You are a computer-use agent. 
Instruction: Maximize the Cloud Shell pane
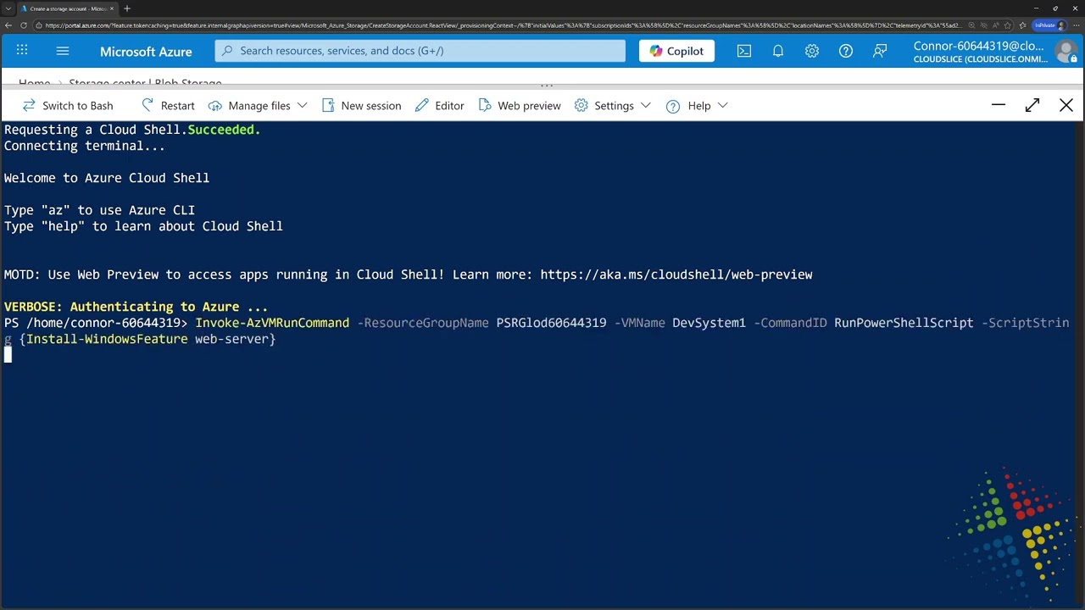(x=1032, y=106)
